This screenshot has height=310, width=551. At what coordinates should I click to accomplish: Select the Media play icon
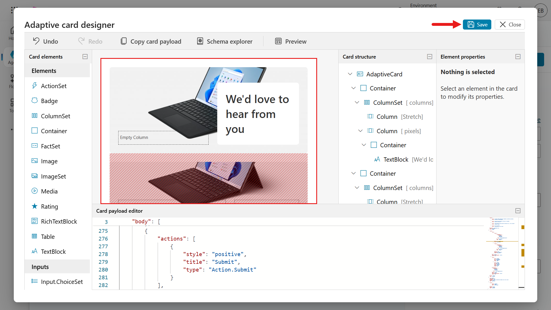click(x=34, y=191)
